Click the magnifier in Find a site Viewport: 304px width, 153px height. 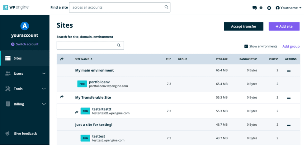coord(166,7)
